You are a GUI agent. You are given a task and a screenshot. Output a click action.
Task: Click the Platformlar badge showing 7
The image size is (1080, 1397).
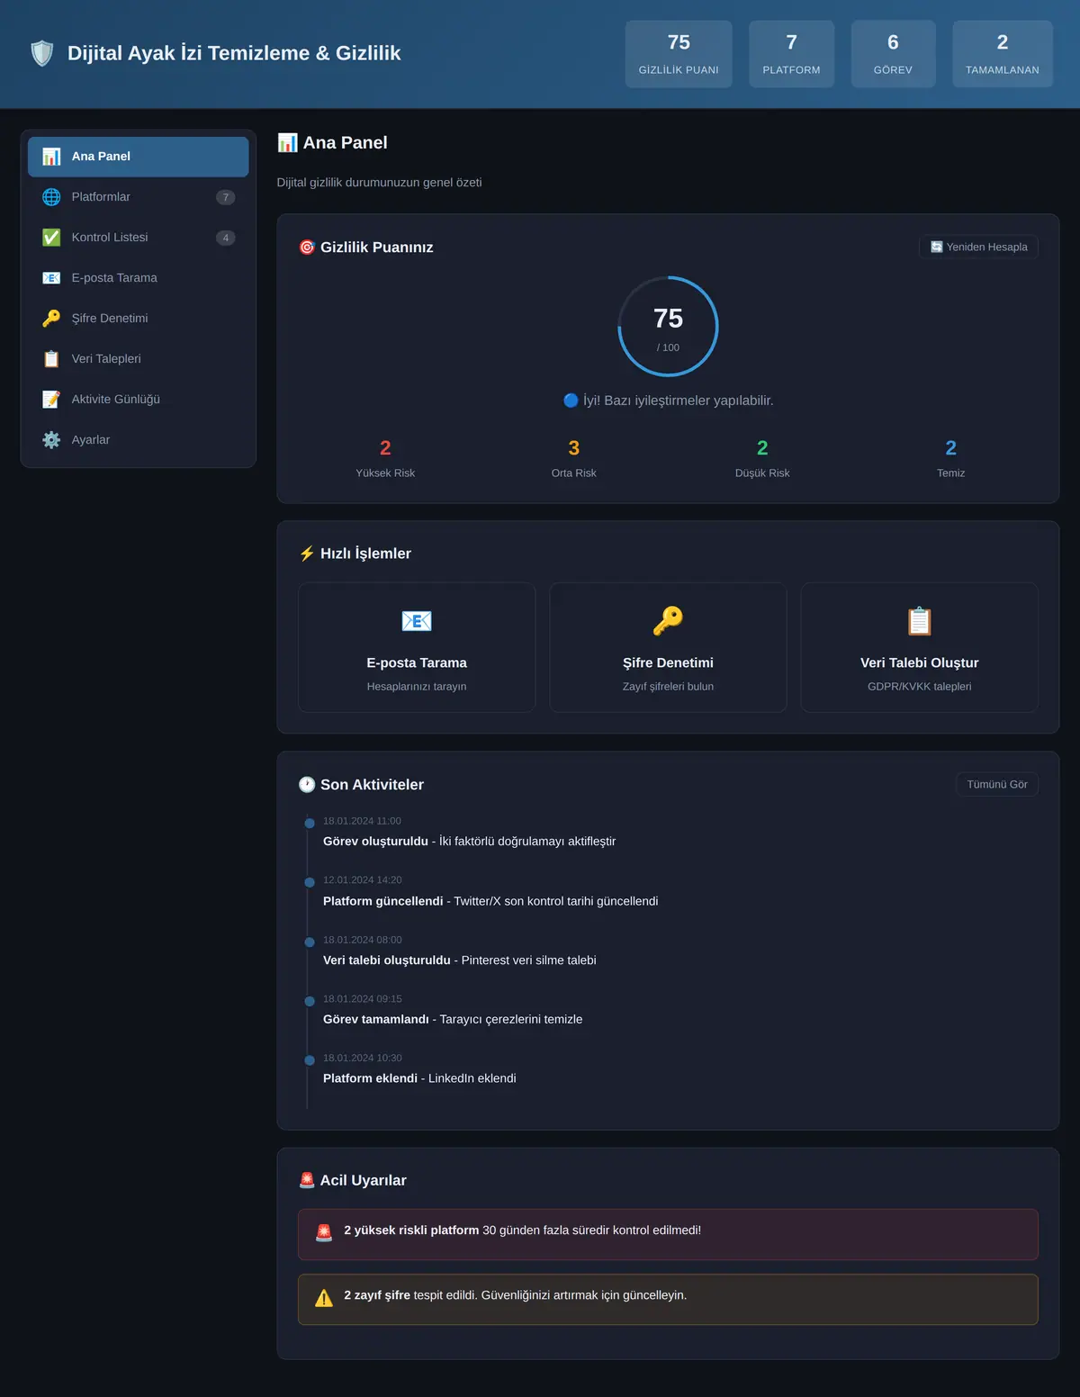[226, 197]
